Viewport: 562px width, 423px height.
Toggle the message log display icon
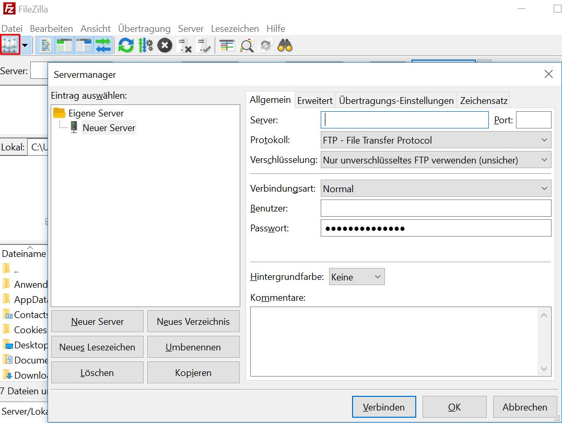(x=45, y=45)
